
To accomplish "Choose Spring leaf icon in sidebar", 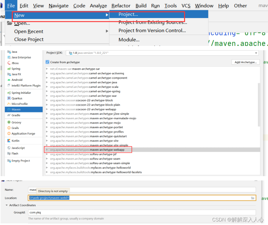I will 9,69.
